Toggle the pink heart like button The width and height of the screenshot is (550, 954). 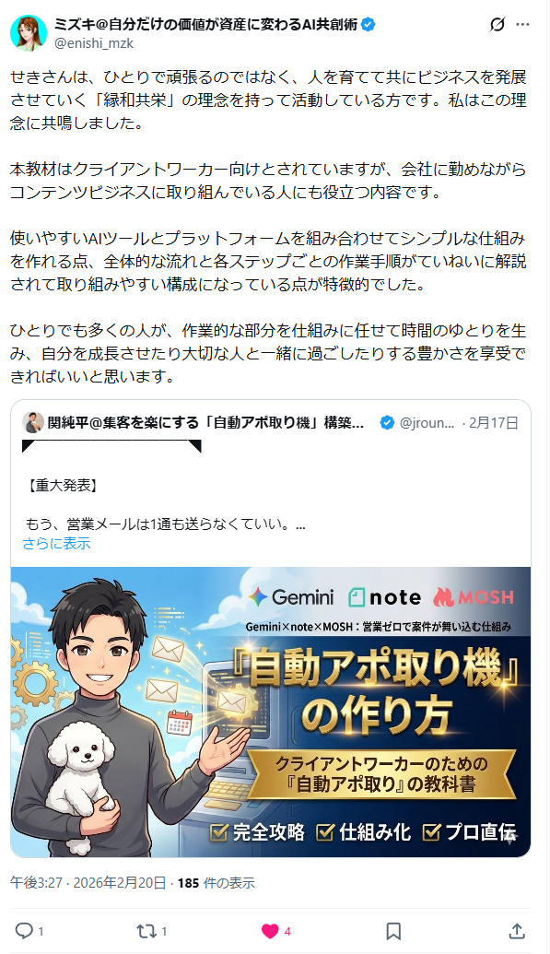coord(270,931)
